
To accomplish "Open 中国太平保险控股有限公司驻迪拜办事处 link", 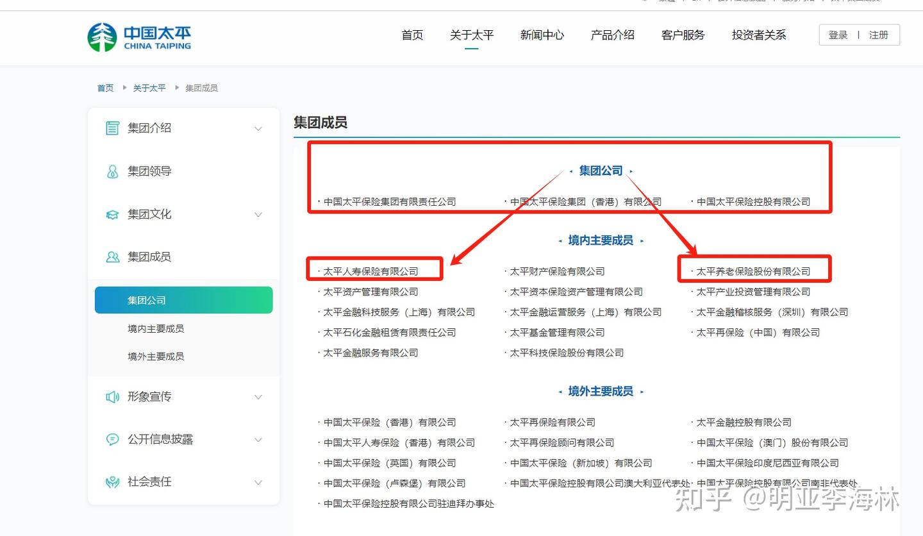I will click(x=409, y=504).
